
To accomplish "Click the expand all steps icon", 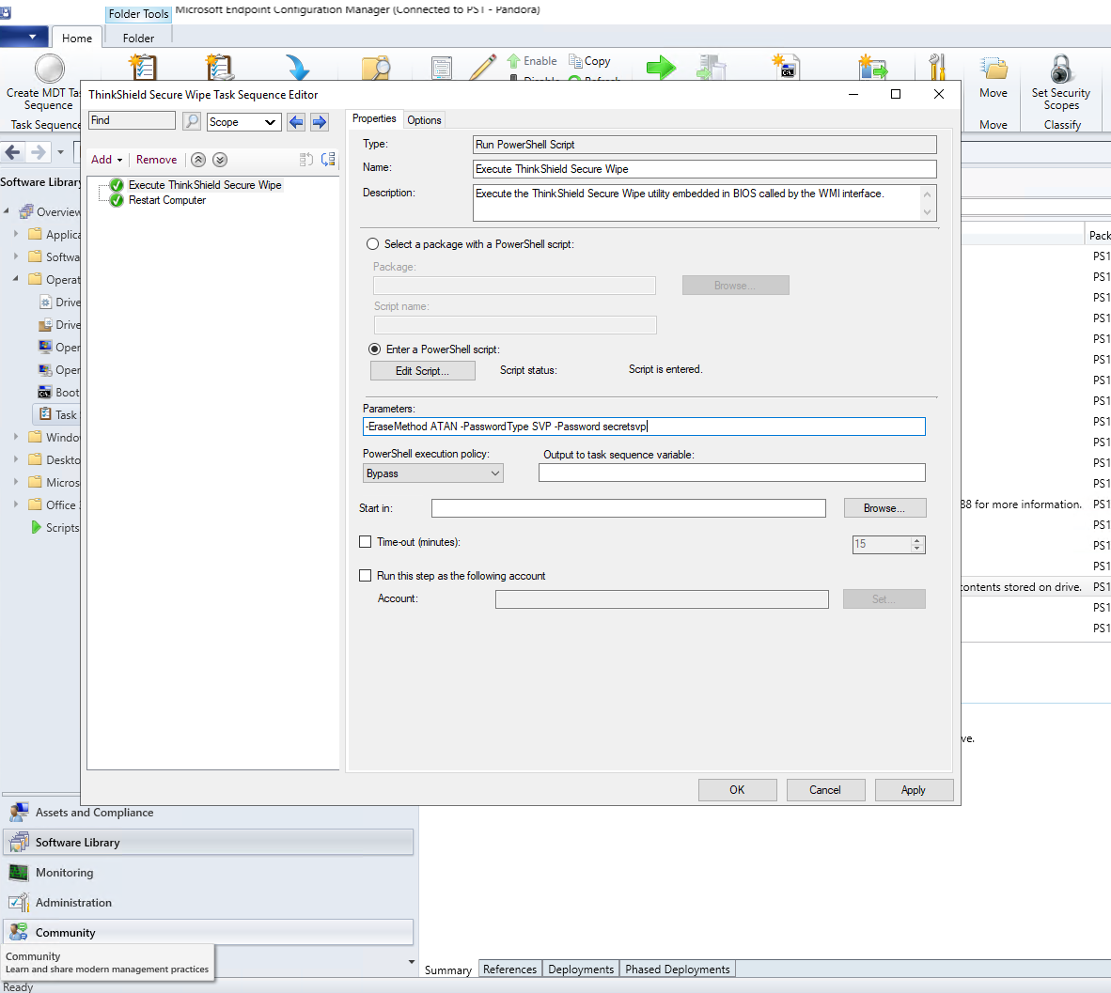I will [328, 160].
